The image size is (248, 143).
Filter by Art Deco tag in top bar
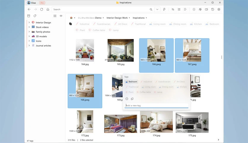tap(121, 24)
